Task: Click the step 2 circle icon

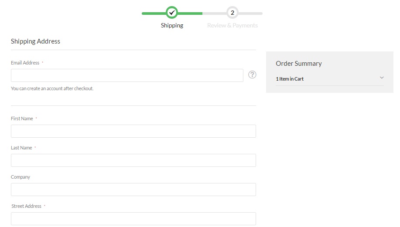Action: click(x=232, y=13)
